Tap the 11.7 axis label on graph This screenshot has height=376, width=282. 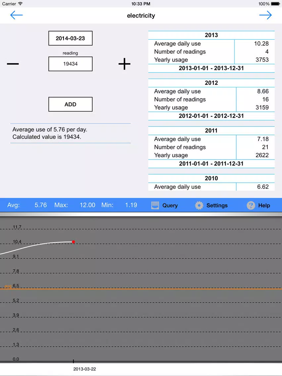coord(17,227)
